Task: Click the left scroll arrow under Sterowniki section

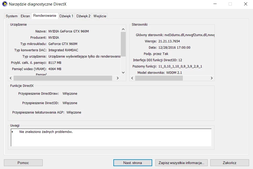Action: (132, 78)
